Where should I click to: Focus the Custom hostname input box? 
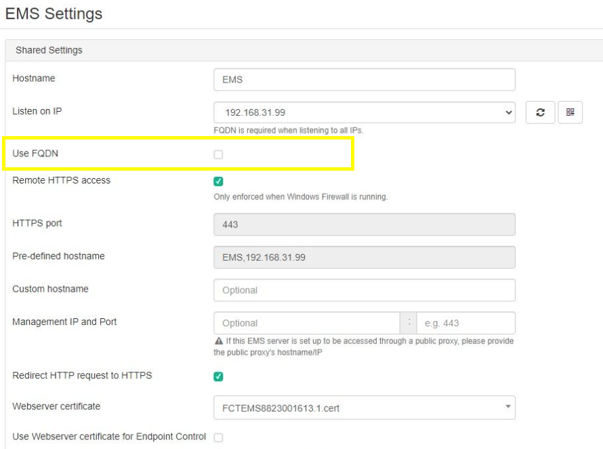[x=364, y=290]
